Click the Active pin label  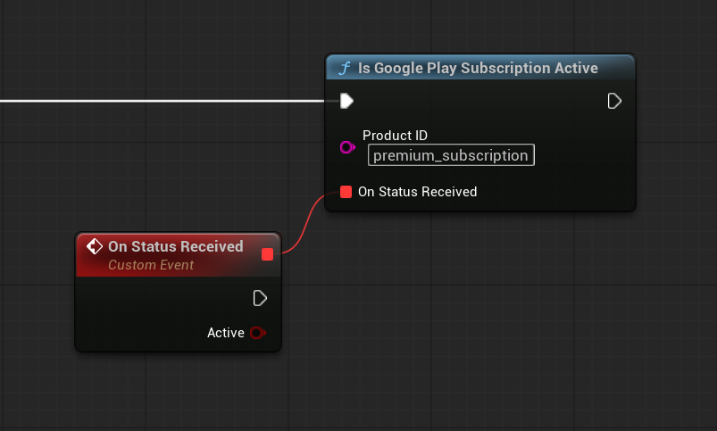tap(225, 333)
